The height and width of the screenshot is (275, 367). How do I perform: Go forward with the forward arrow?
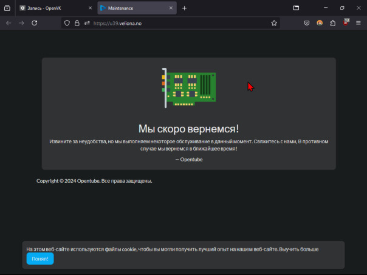(x=21, y=23)
